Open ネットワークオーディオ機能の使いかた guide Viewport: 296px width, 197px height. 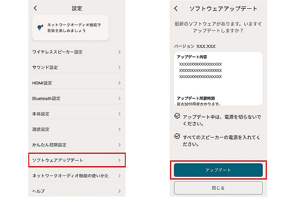76,176
